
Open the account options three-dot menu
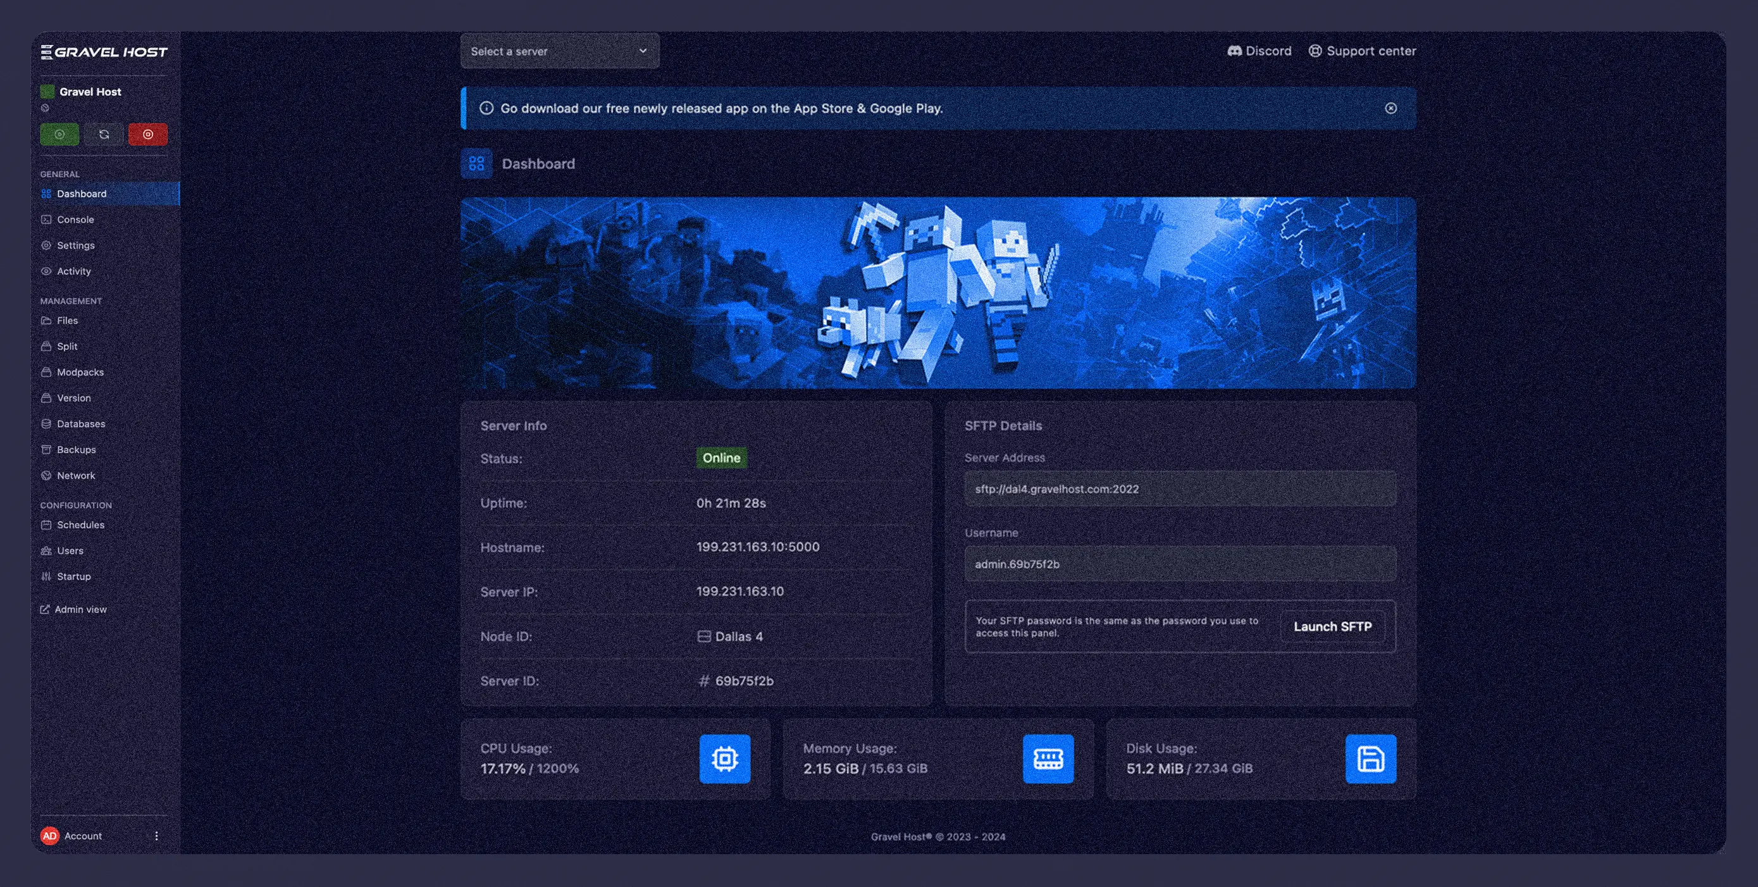tap(156, 836)
